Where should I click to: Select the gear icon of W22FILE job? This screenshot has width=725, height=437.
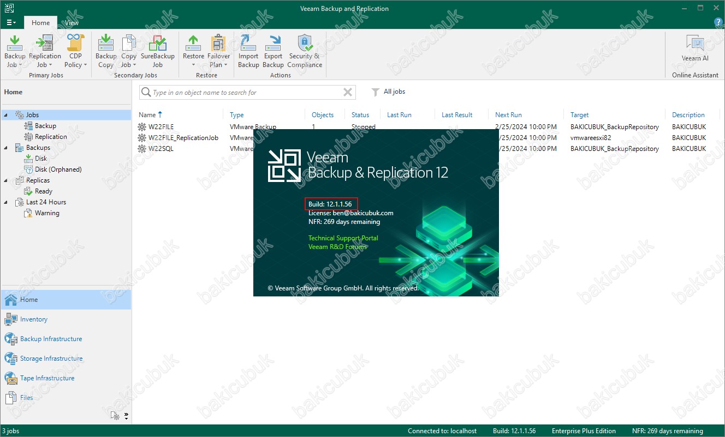[142, 127]
